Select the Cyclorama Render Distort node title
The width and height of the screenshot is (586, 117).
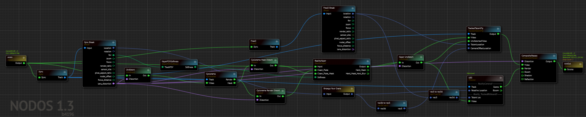click(x=268, y=91)
